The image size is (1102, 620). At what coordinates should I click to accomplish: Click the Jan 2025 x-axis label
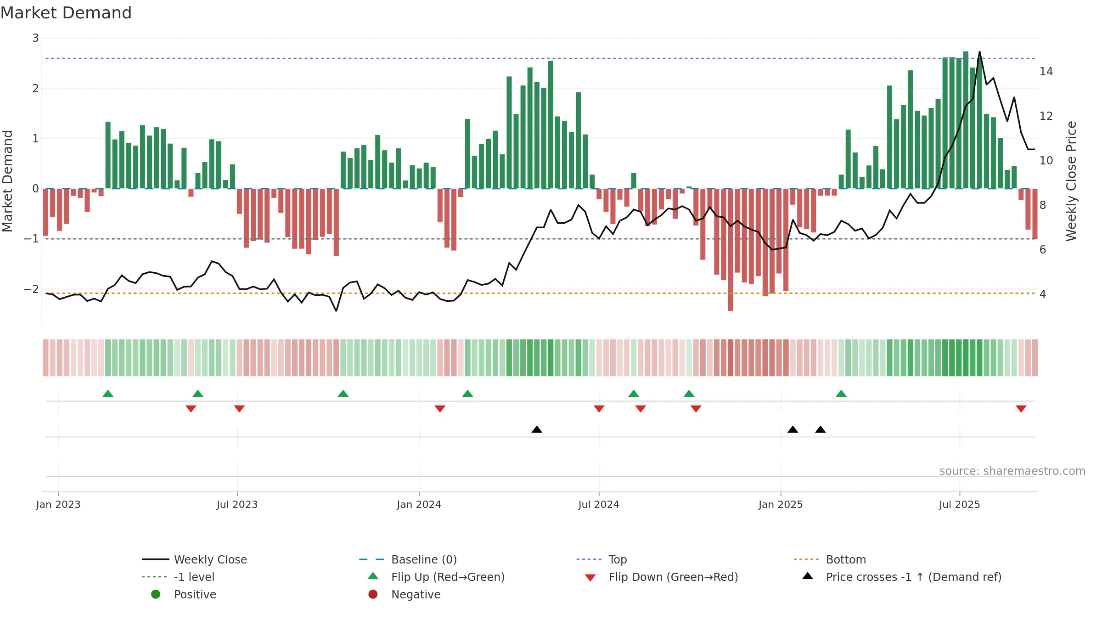tap(781, 504)
